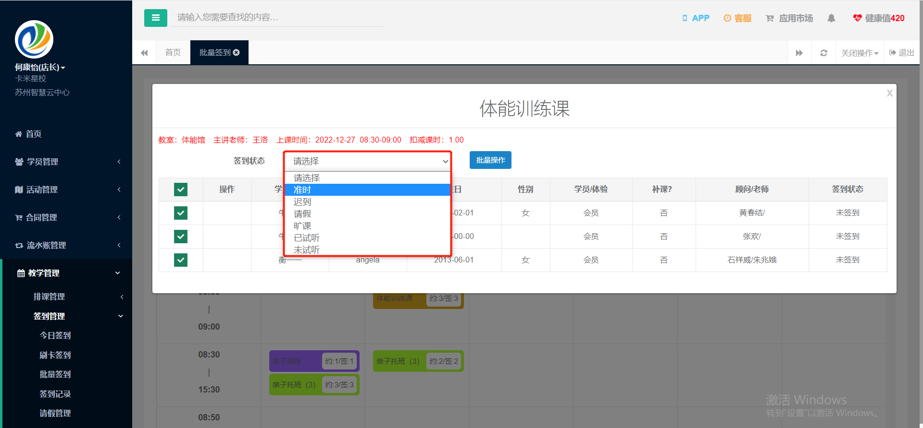Expand 排课管理 submenu

click(67, 297)
